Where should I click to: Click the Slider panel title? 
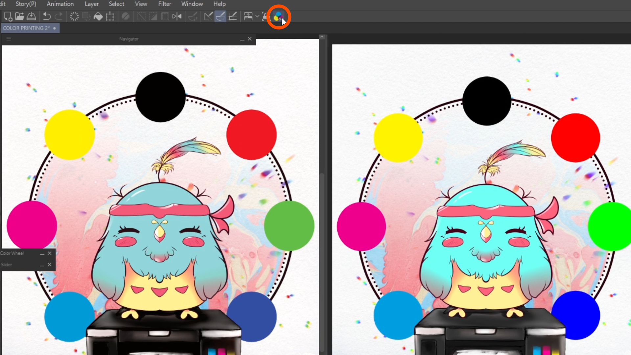pyautogui.click(x=7, y=265)
